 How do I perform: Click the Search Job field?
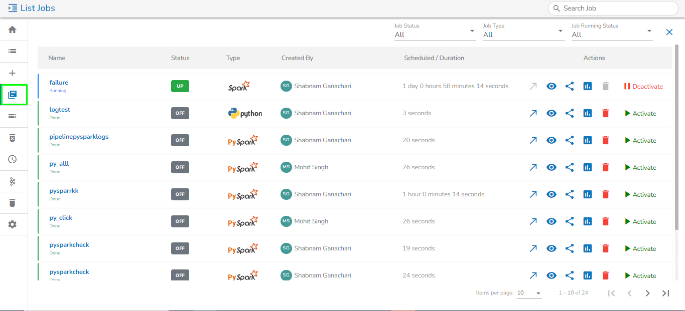click(612, 8)
